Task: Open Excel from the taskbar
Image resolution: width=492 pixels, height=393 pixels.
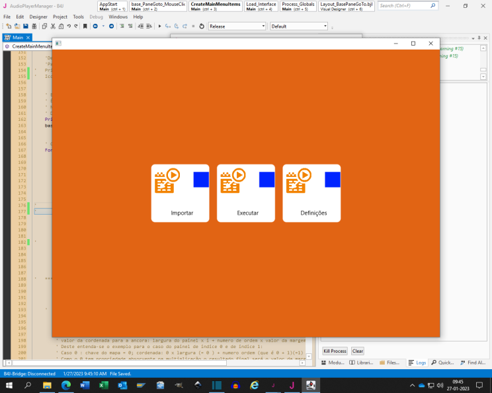Action: click(104, 385)
